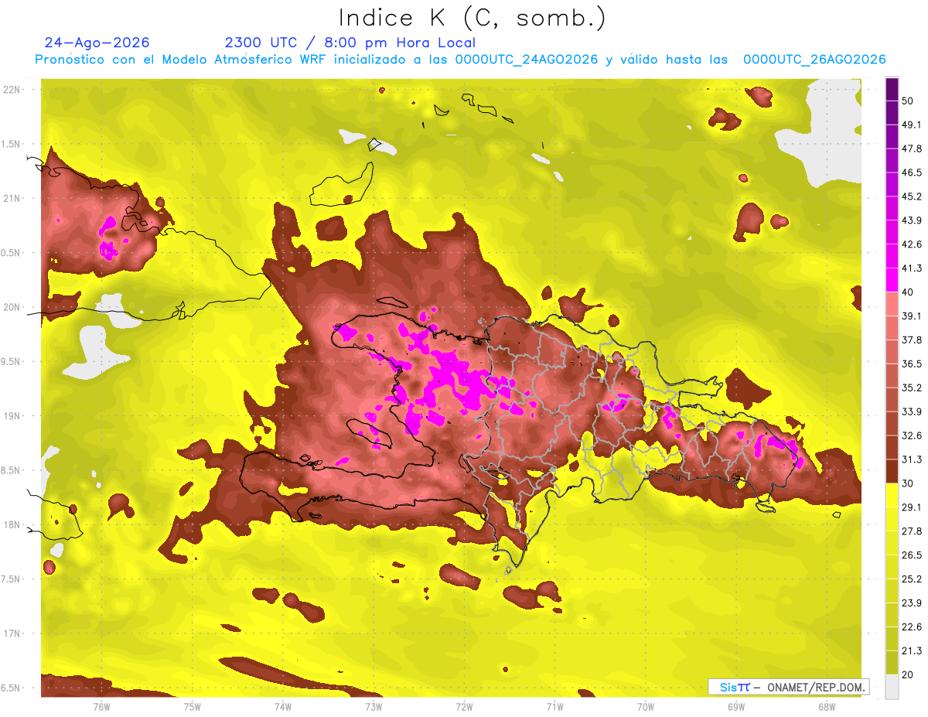Click the gray swatch below legend value 20
The height and width of the screenshot is (717, 928).
click(x=892, y=687)
